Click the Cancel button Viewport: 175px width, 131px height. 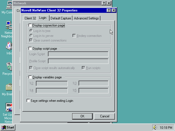click(104, 116)
